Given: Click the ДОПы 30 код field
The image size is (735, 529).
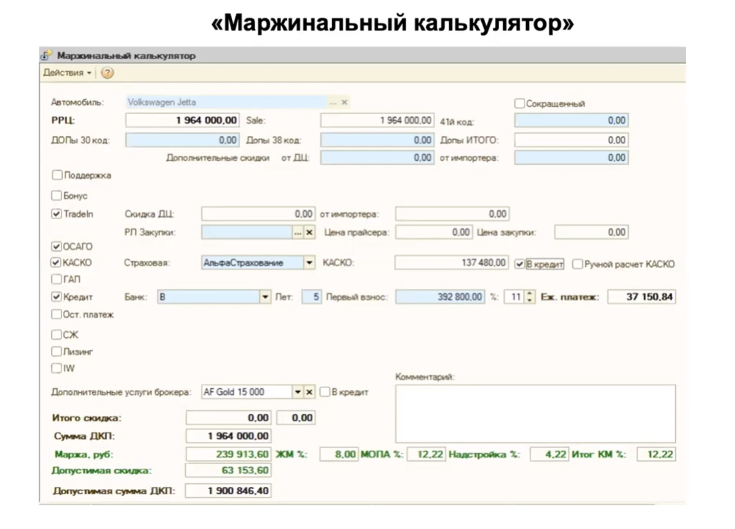Looking at the screenshot, I should [x=182, y=140].
